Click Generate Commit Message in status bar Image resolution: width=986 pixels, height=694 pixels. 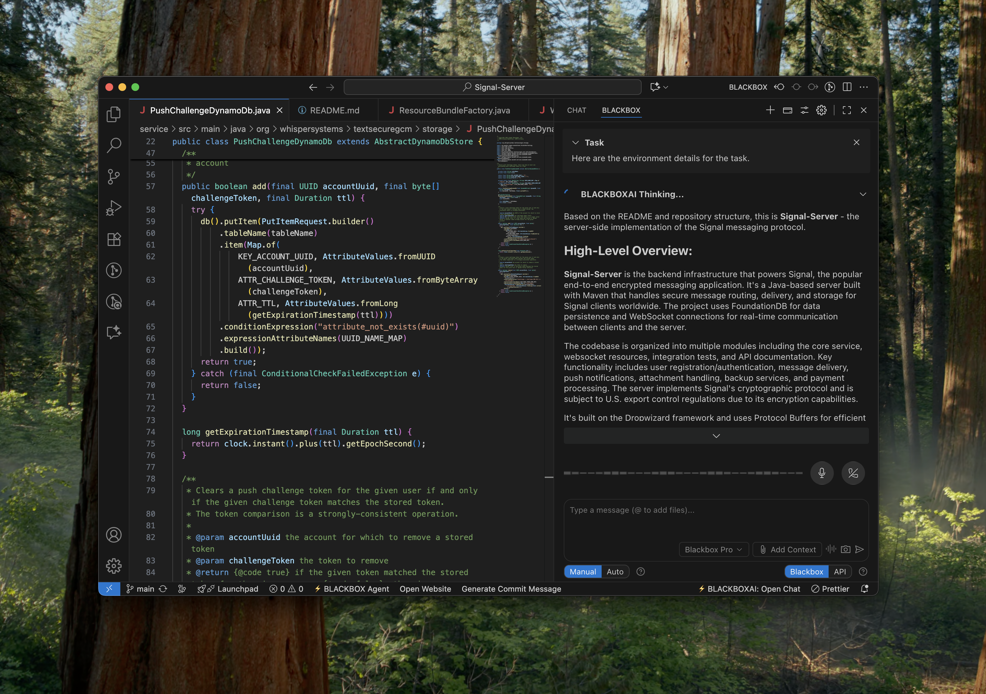point(511,589)
